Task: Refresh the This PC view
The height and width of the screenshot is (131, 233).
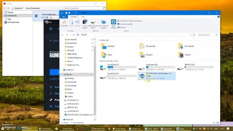Action: 194,35
